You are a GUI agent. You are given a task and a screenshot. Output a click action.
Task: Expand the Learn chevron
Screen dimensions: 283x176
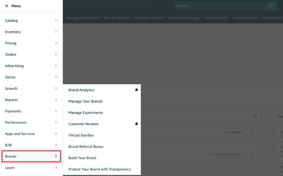point(56,168)
